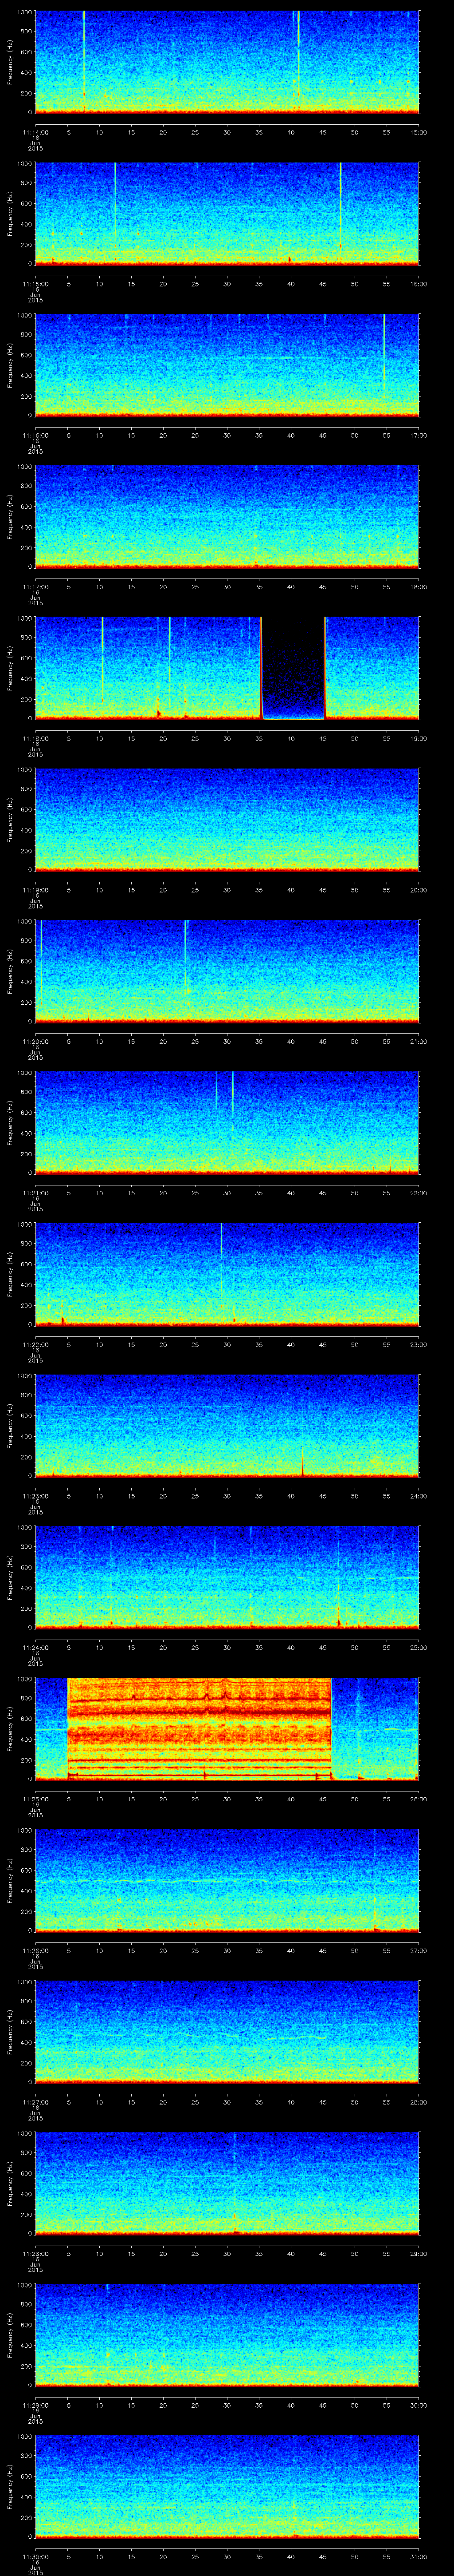This screenshot has height=2576, width=454.
Task: Click the "11:21:00" time axis label
Action: (35, 1193)
